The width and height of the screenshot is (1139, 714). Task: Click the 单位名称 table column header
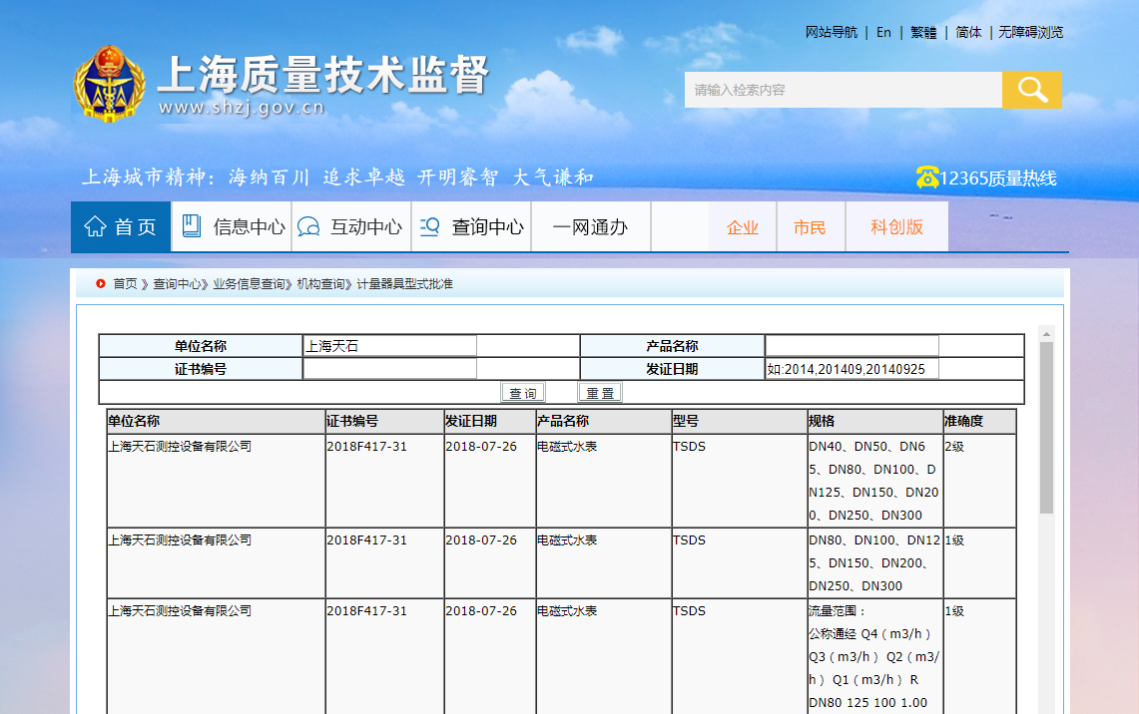(x=216, y=422)
